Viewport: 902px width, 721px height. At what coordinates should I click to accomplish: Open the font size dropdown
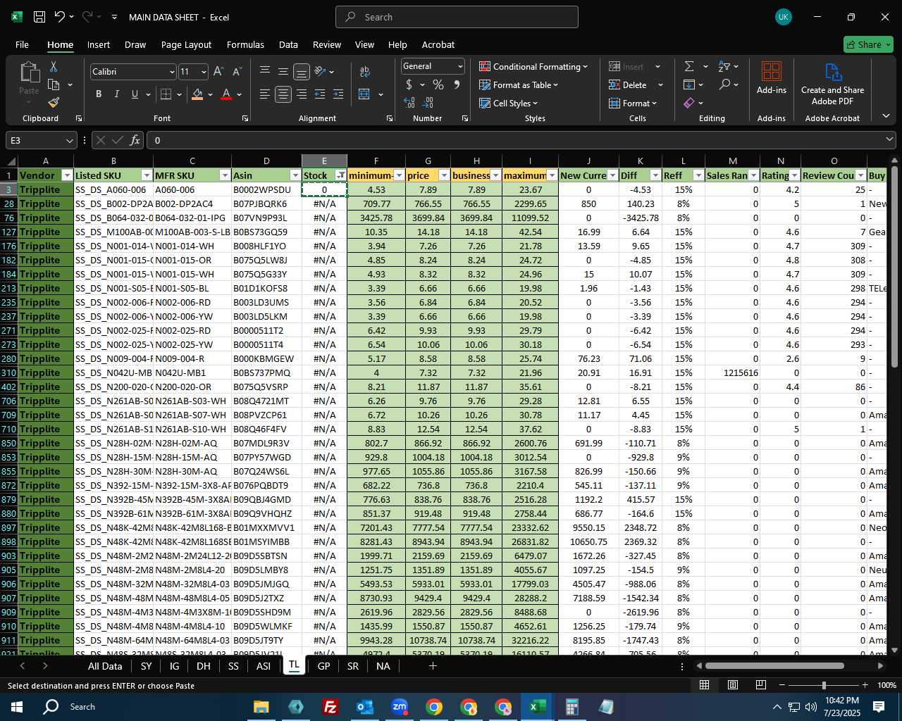tap(204, 72)
